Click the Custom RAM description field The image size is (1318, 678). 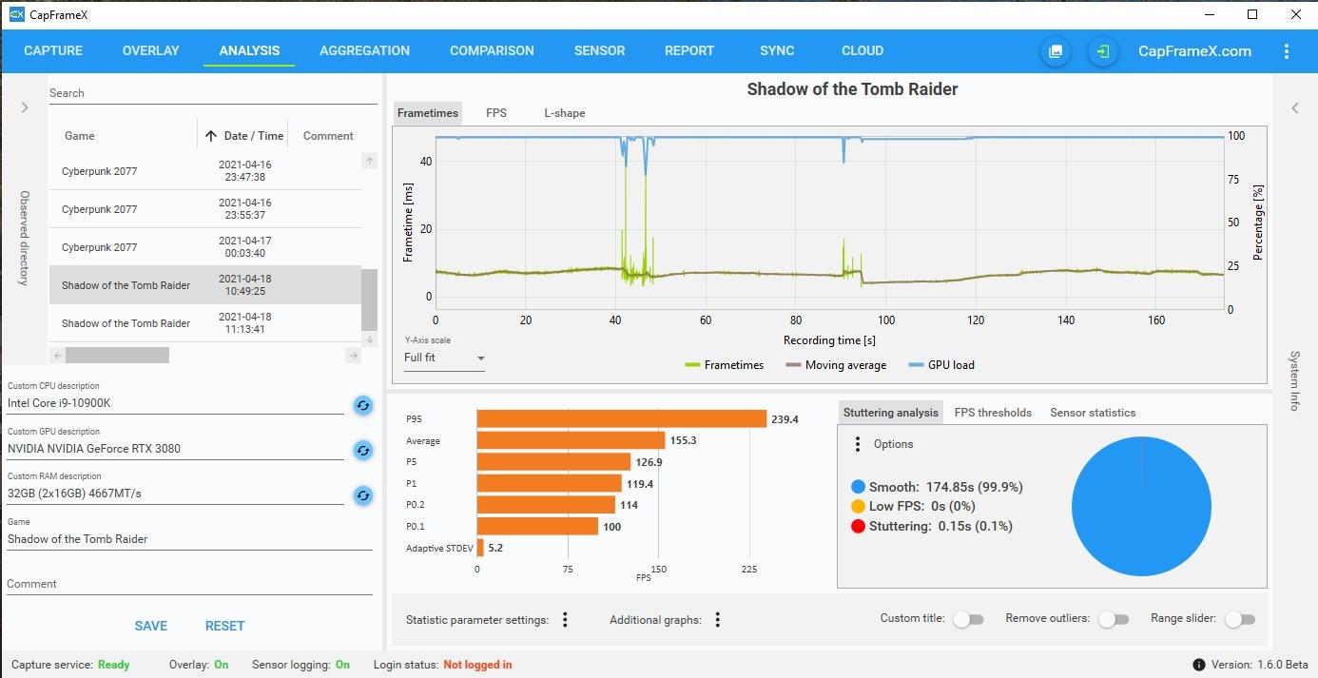pyautogui.click(x=175, y=494)
